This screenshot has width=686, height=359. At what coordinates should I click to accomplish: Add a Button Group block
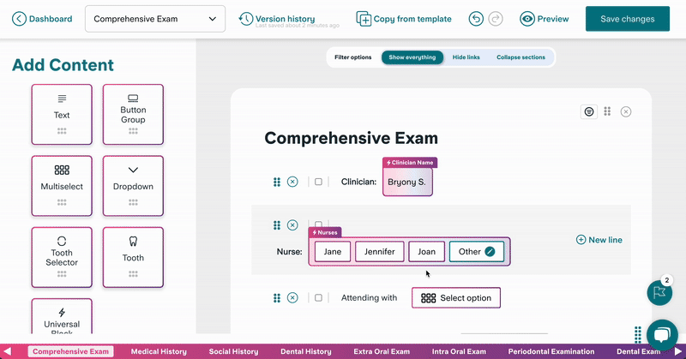pos(133,115)
